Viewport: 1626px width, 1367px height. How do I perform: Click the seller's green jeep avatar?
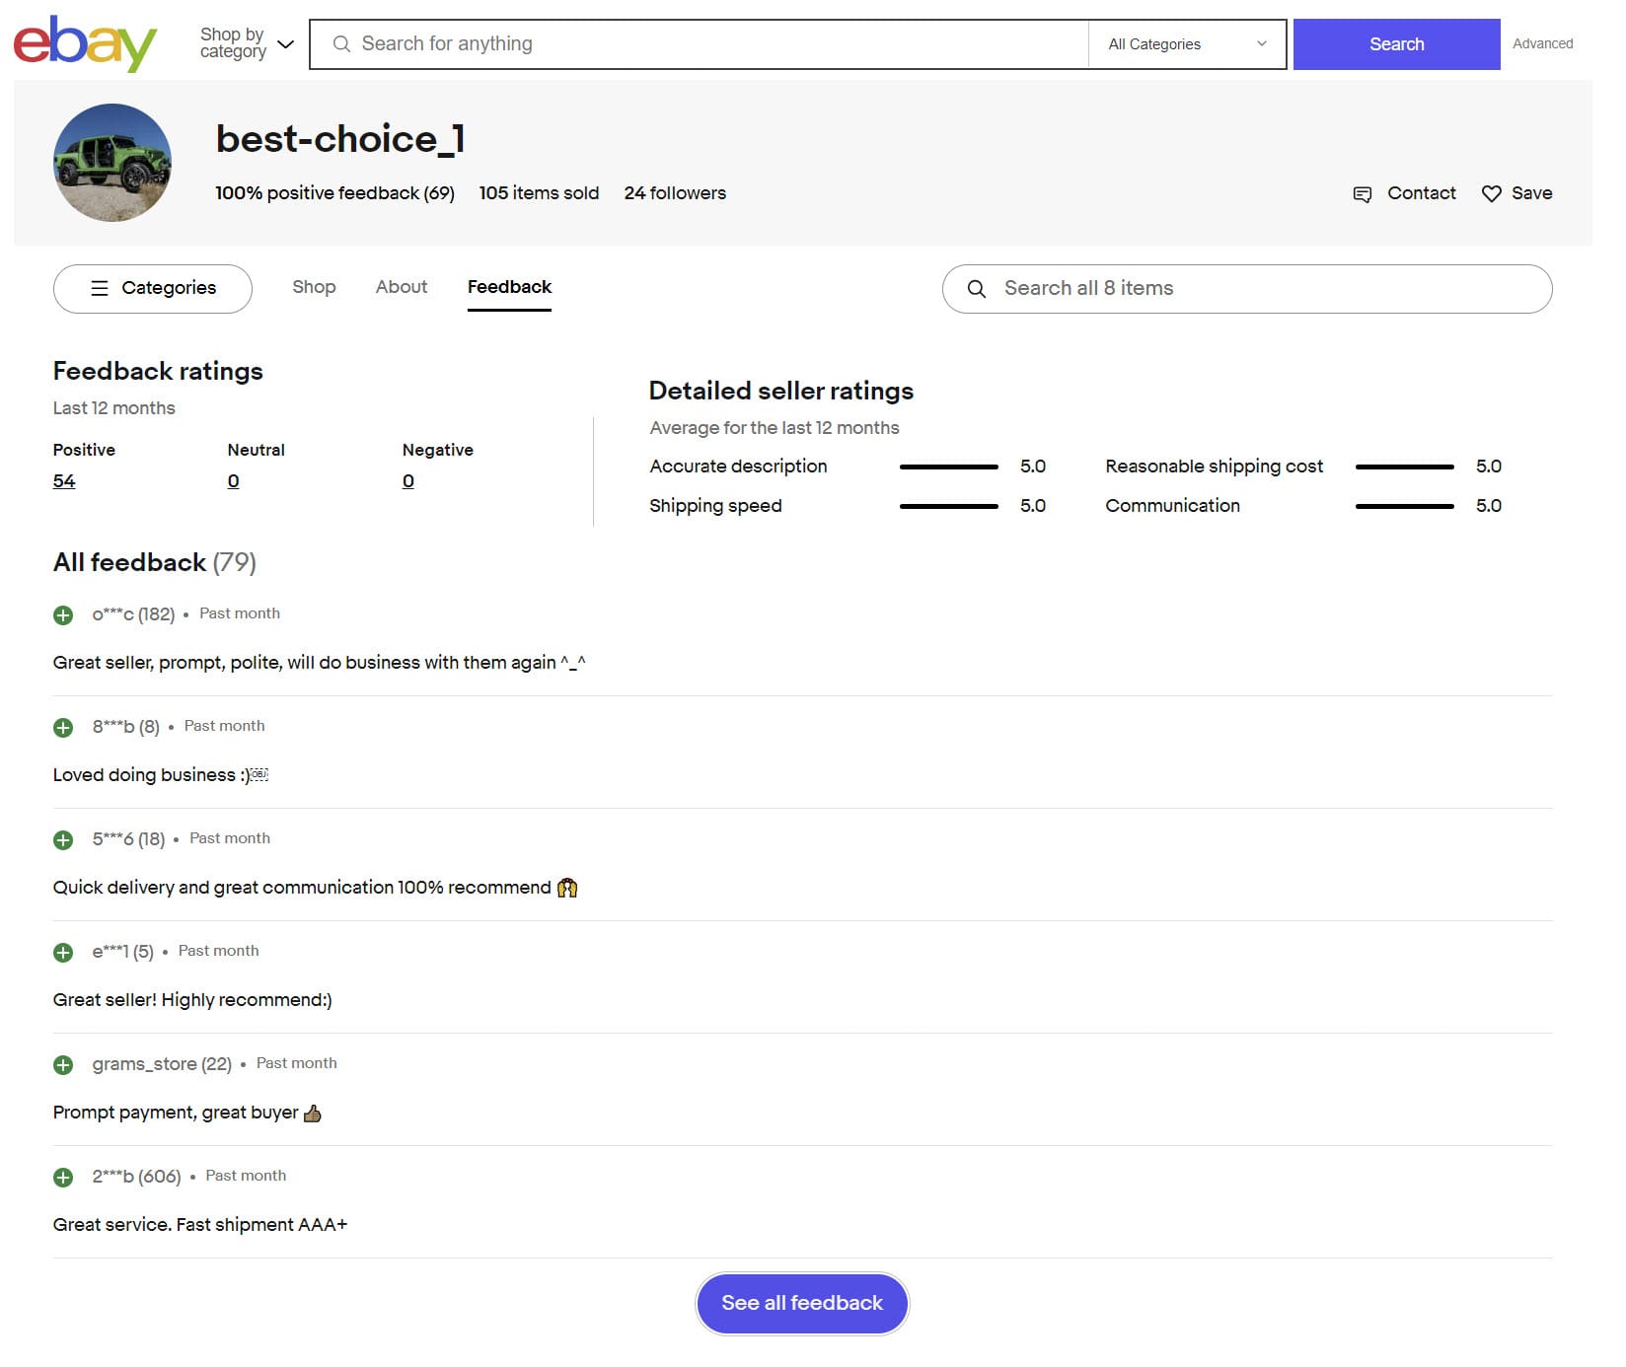(x=111, y=163)
